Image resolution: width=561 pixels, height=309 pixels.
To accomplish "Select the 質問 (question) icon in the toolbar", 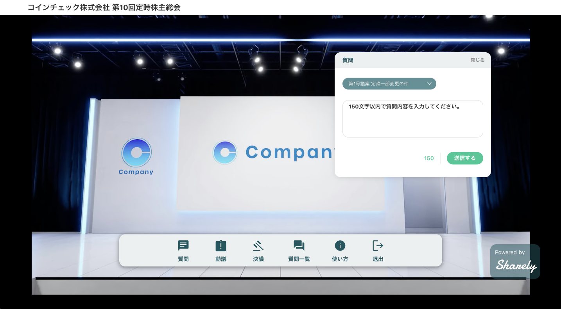I will pos(183,251).
